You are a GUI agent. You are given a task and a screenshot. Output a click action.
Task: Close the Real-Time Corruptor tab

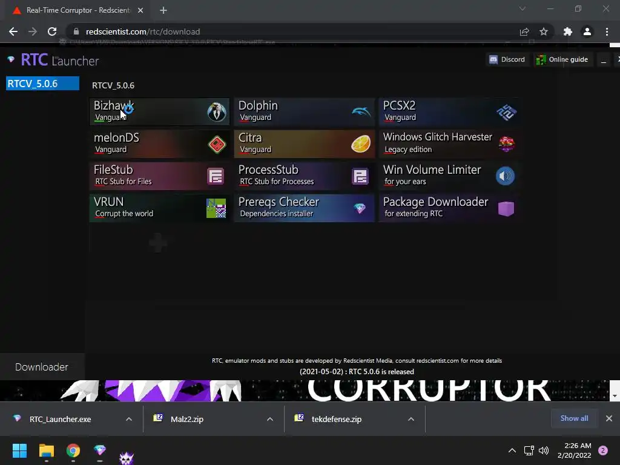140,10
